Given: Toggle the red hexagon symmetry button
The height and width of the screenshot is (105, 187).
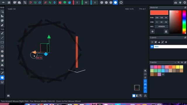Looking at the screenshot, I should [x=60, y=3].
